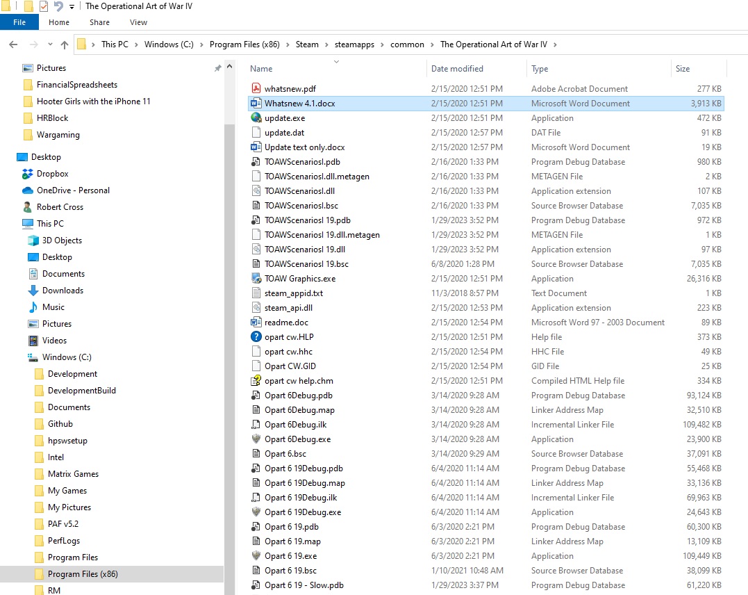Viewport: 748px width, 595px height.
Task: Click the opart cw.HLP help icon
Action: [256, 336]
